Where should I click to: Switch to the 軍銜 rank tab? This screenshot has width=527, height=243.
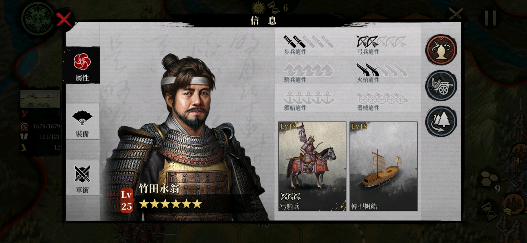[82, 177]
